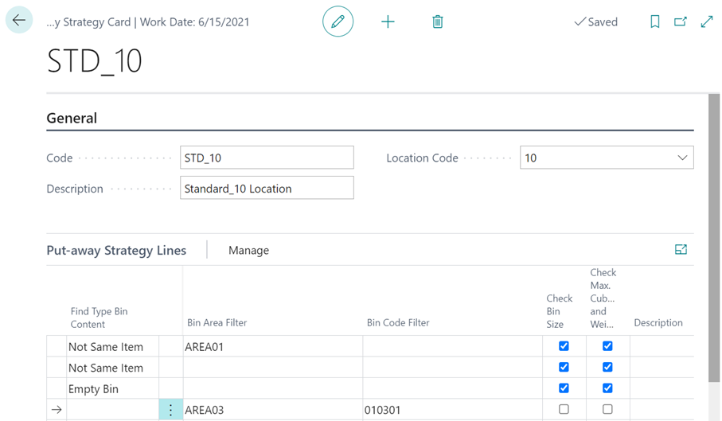Viewport: 722px width, 421px height.
Task: Click the back arrow button
Action: click(x=19, y=21)
